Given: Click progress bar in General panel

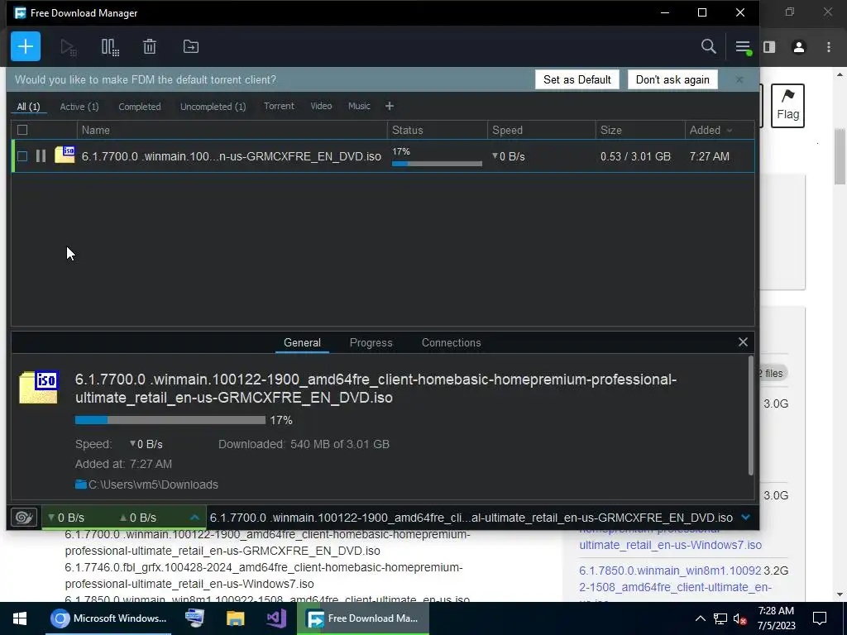Looking at the screenshot, I should tap(170, 420).
